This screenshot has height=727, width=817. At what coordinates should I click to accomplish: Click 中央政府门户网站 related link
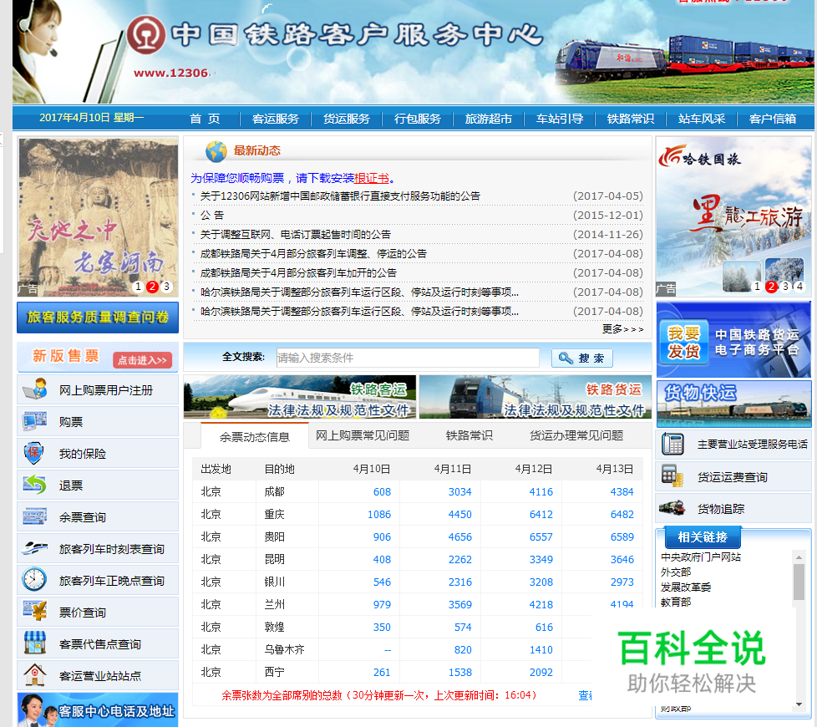tap(700, 557)
